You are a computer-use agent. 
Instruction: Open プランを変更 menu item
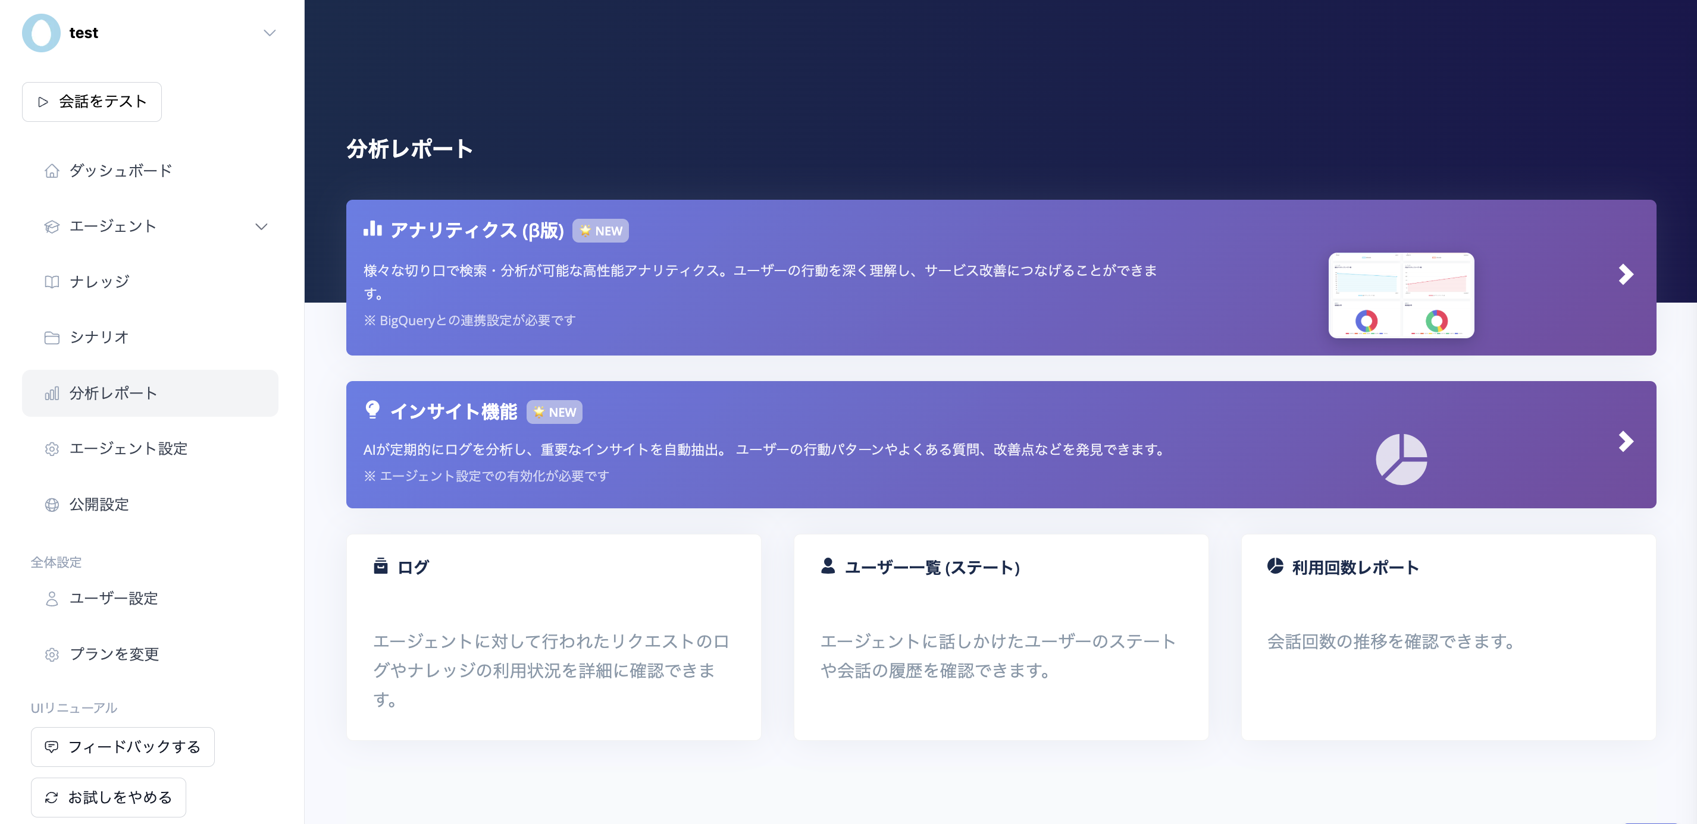[x=114, y=654]
